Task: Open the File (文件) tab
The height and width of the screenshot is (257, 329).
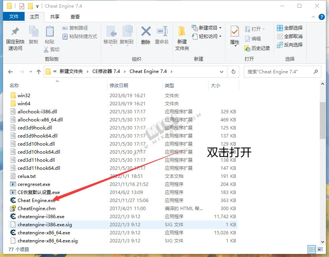Action: 14,17
